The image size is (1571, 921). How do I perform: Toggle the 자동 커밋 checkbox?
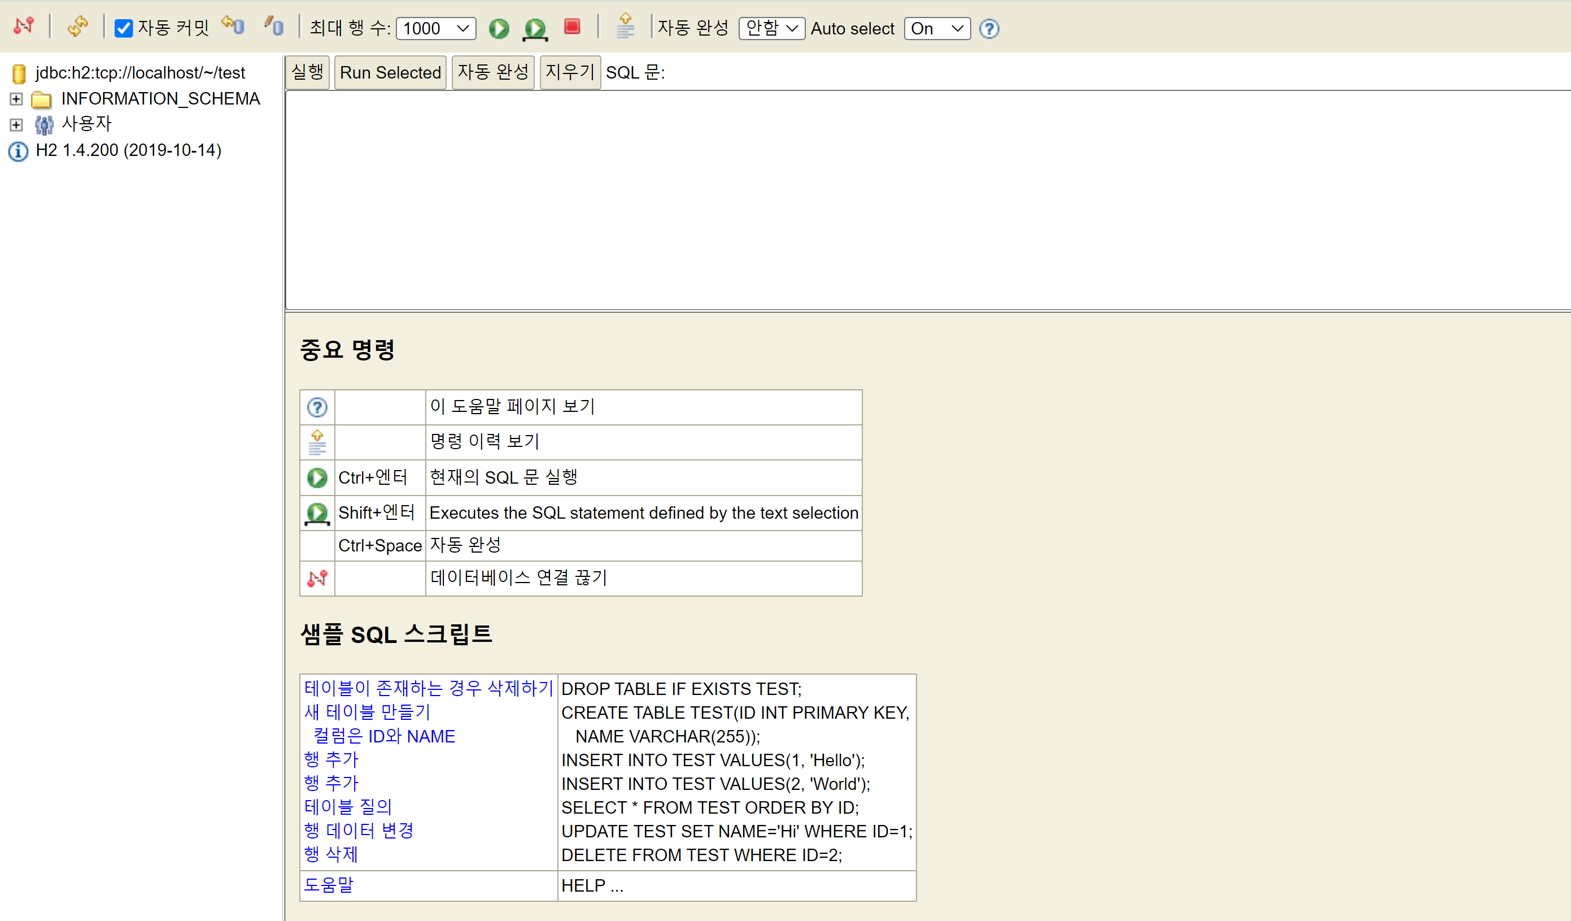[124, 29]
